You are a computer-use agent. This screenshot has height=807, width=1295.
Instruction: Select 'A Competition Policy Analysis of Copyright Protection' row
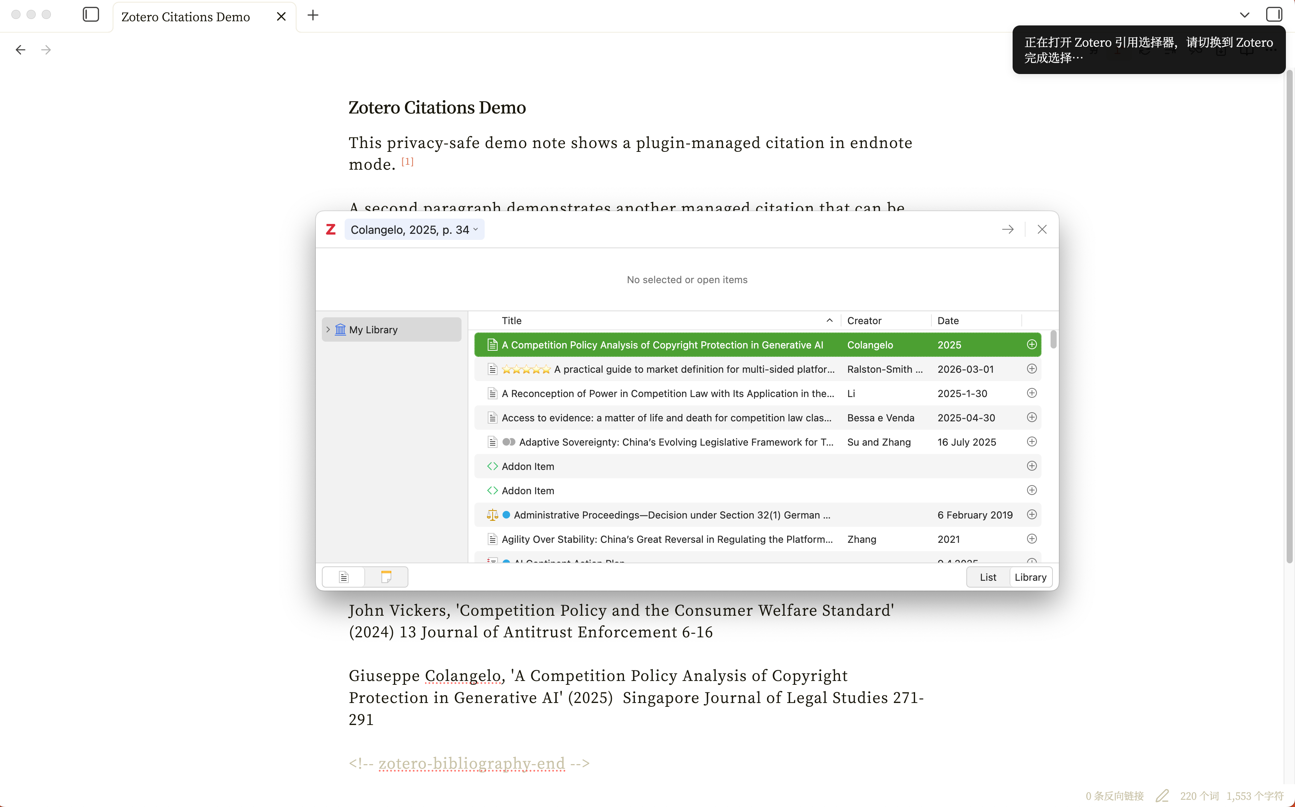coord(757,345)
